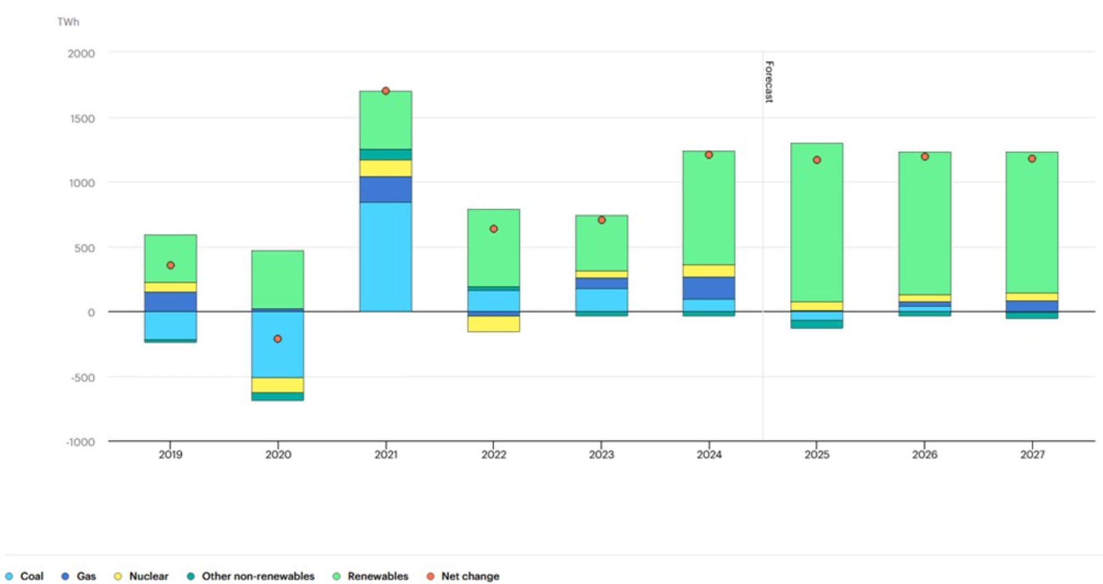The image size is (1103, 584).
Task: Select the 2025 renewables green bar
Action: point(817,222)
